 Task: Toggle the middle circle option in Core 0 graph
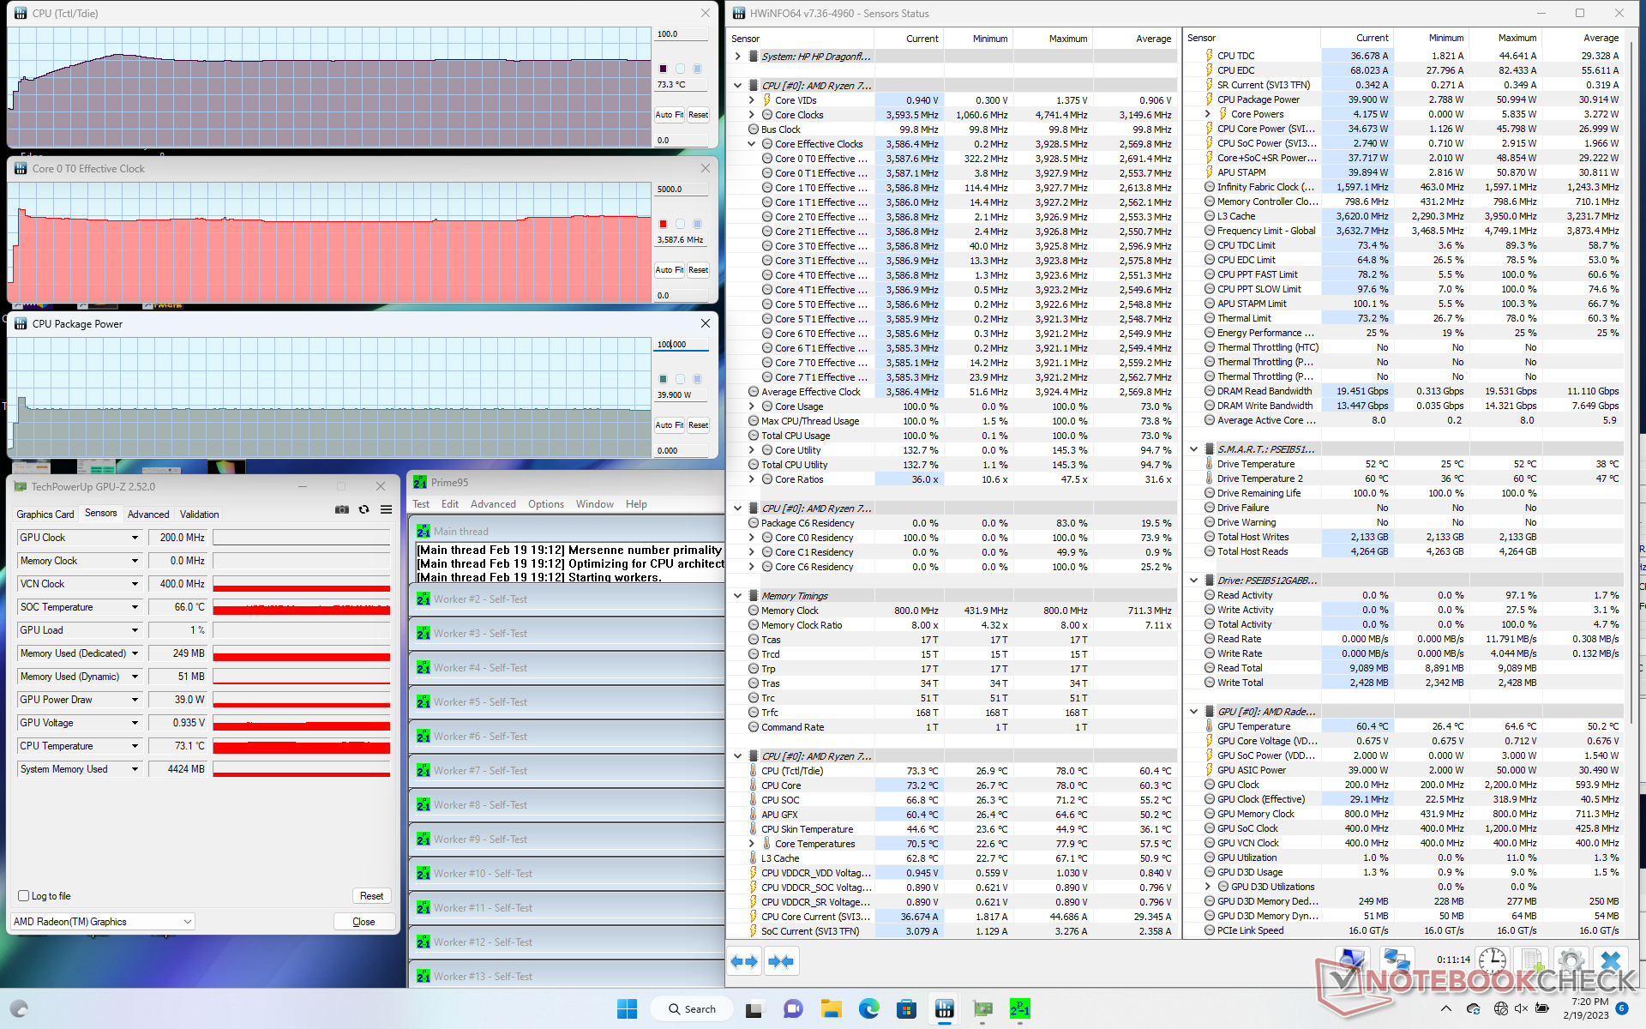[x=680, y=224]
